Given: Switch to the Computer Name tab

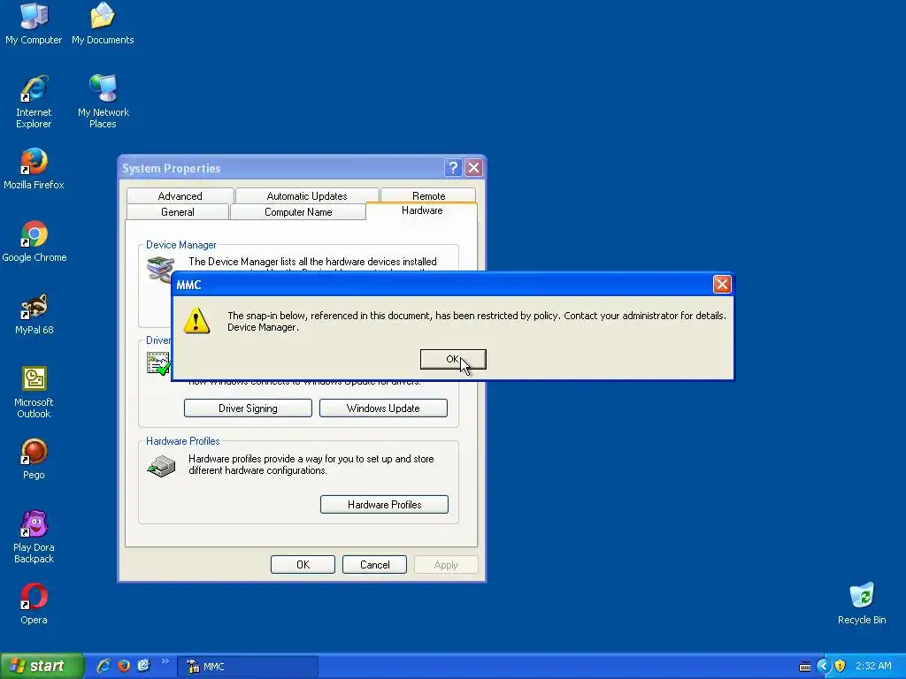Looking at the screenshot, I should [x=298, y=212].
